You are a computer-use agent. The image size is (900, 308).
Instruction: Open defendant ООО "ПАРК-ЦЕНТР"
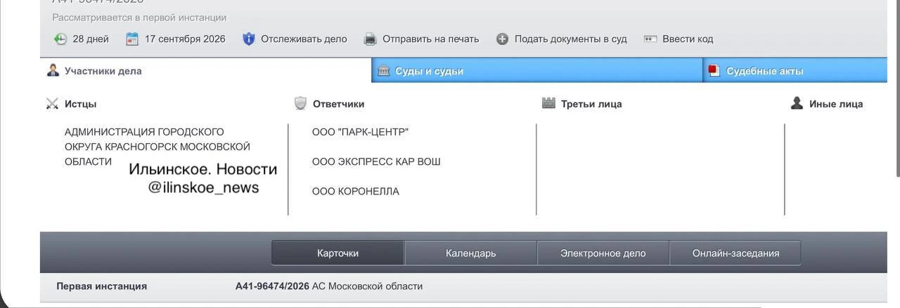(360, 132)
